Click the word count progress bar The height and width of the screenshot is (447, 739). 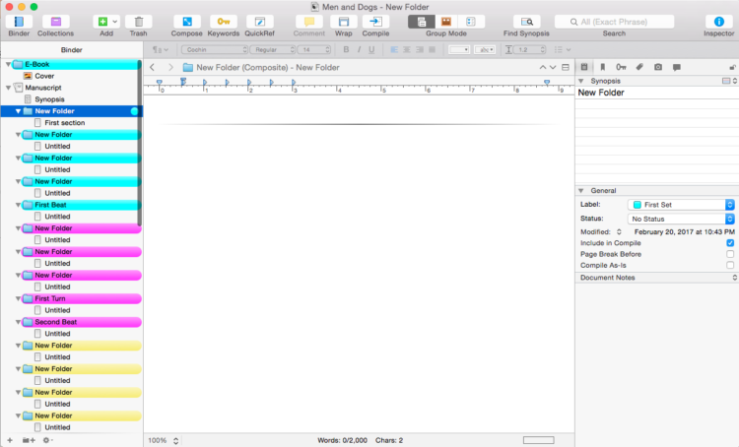(538, 439)
